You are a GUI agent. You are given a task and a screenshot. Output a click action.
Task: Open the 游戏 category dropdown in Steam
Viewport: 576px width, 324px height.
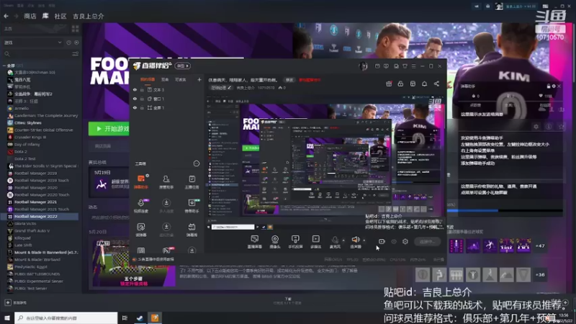32,42
